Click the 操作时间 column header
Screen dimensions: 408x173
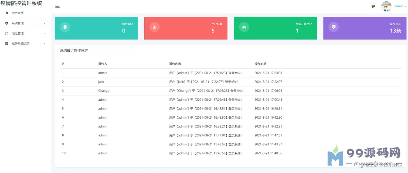pyautogui.click(x=260, y=64)
